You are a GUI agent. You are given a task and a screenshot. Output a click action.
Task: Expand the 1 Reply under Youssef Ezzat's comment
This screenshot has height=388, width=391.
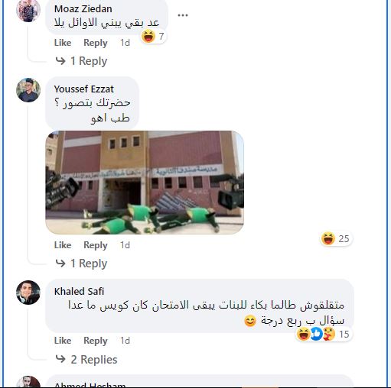coord(81,264)
